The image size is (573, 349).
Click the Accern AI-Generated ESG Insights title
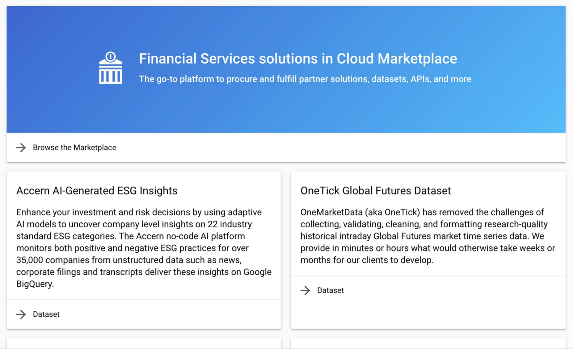pyautogui.click(x=97, y=191)
